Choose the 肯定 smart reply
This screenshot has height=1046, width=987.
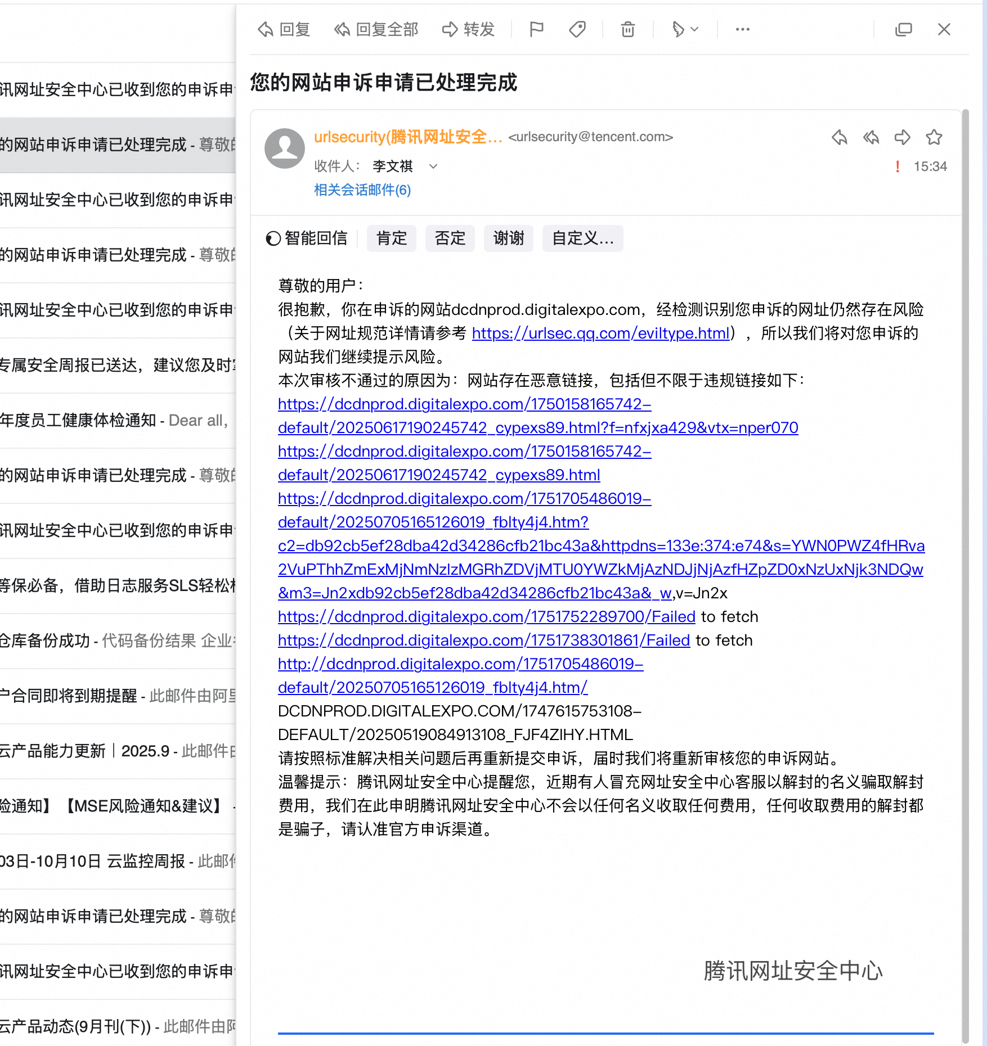(392, 238)
